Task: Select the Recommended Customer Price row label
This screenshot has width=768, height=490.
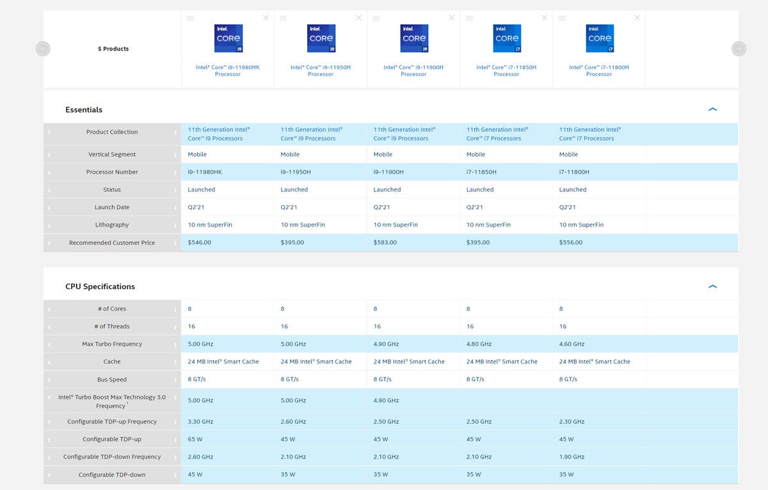Action: click(112, 243)
